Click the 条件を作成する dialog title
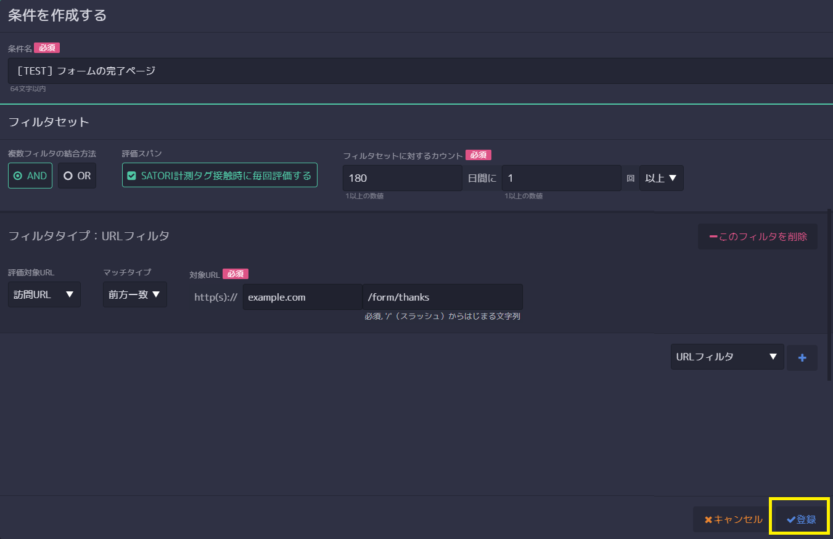This screenshot has width=833, height=539. (x=57, y=15)
